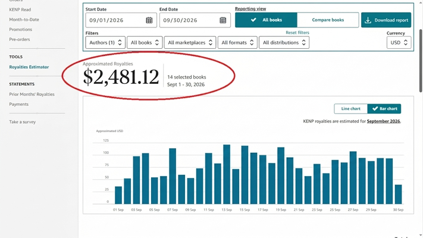The image size is (423, 238).
Task: Open the Payments sidebar item
Action: (x=18, y=104)
